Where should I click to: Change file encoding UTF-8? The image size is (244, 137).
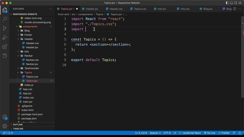(167, 133)
